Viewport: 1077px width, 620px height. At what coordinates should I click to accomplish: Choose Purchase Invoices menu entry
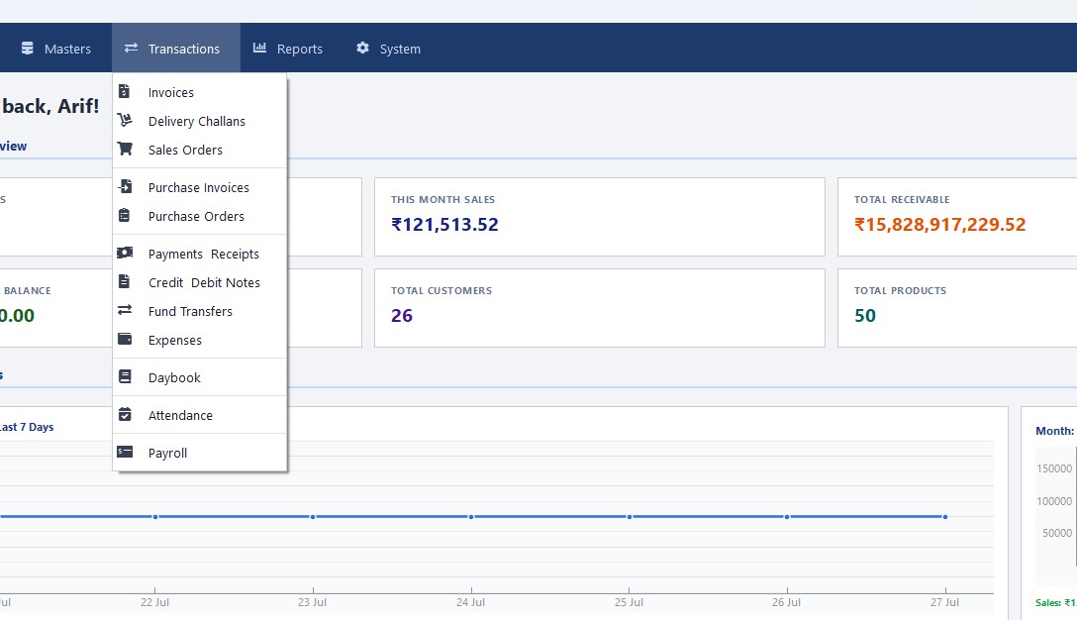coord(199,187)
